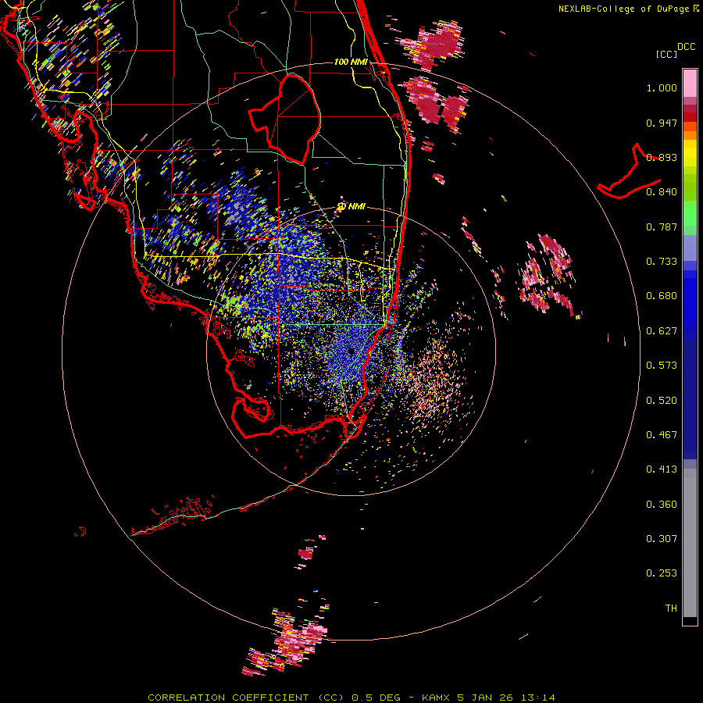Click the 0.573 scale value

[662, 366]
